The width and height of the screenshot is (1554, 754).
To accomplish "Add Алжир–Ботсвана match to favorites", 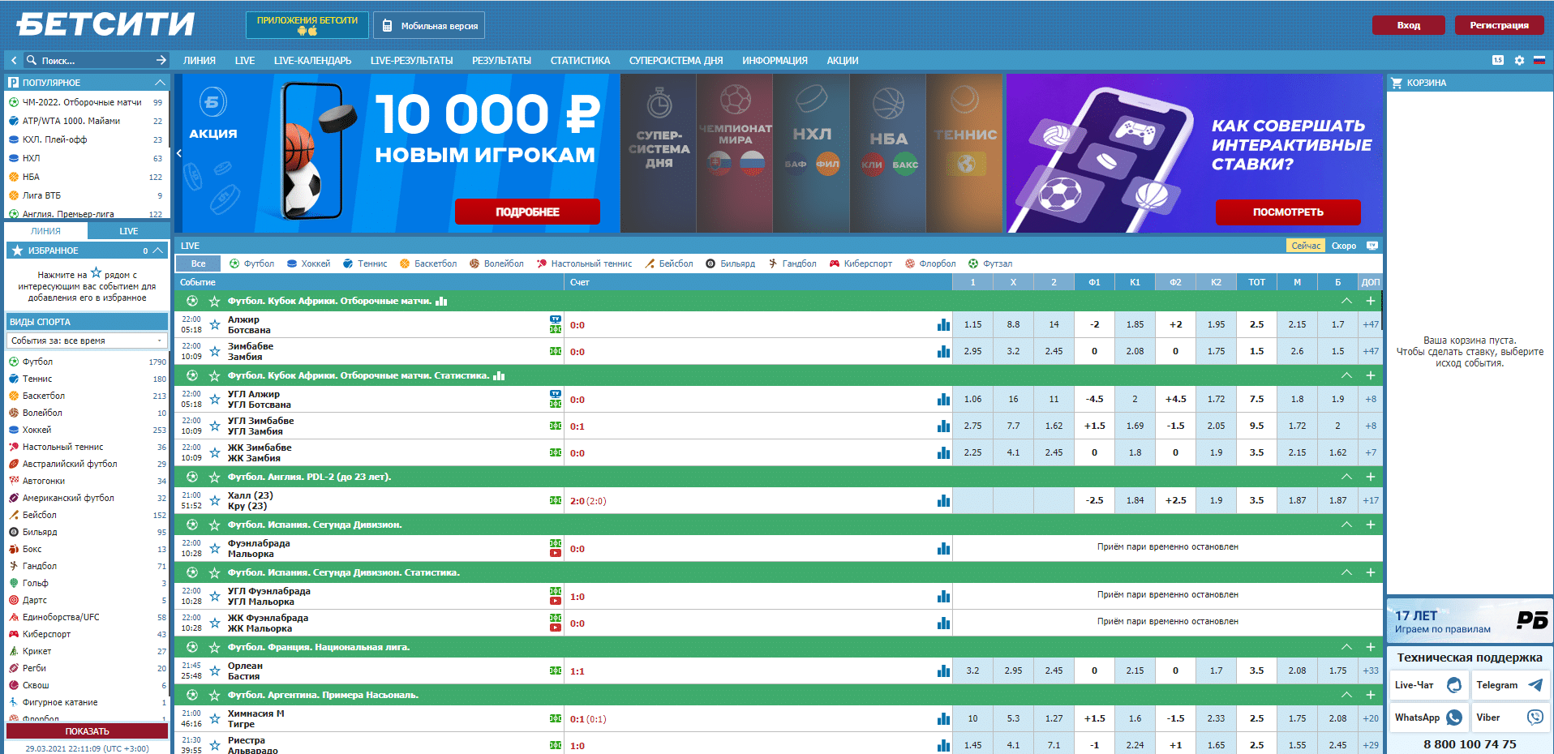I will tap(215, 325).
